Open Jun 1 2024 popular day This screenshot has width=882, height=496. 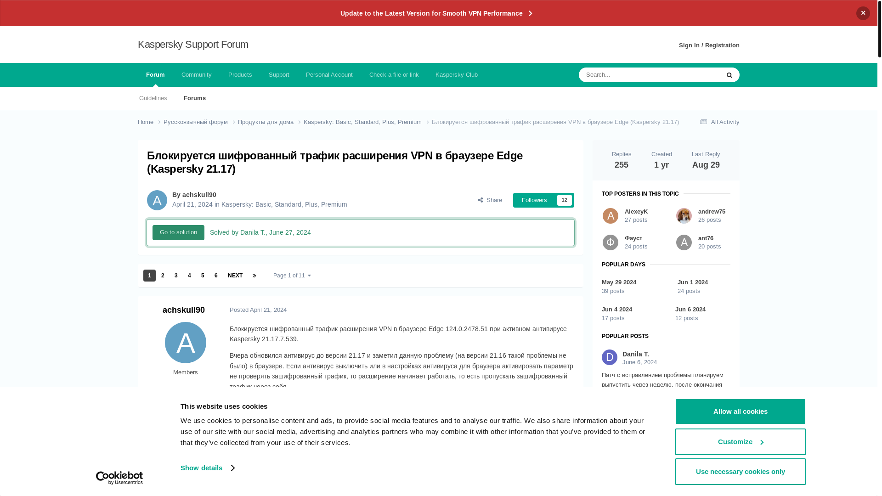[x=693, y=282]
